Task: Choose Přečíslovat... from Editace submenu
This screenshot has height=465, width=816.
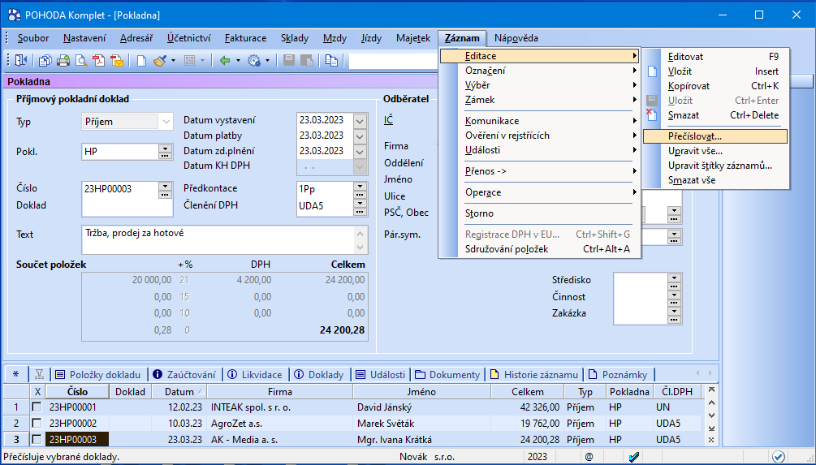Action: (x=715, y=136)
